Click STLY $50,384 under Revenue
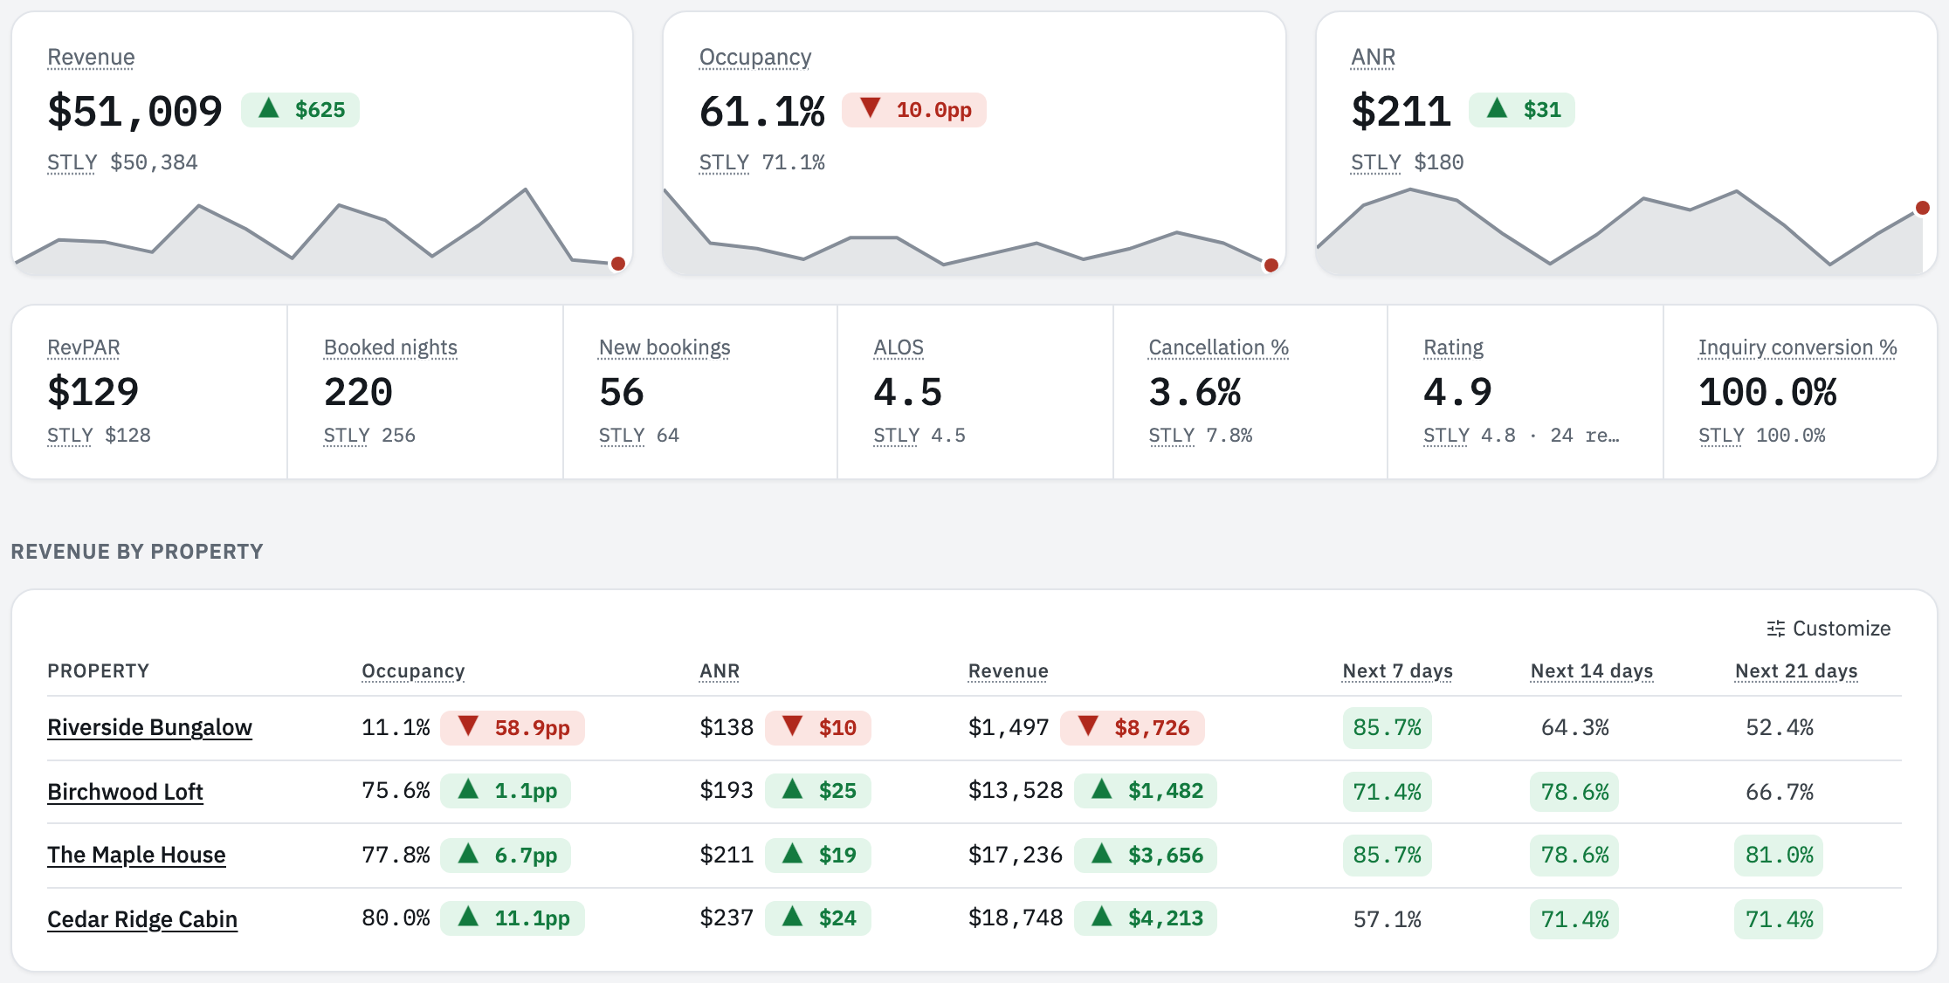The height and width of the screenshot is (983, 1949). coord(122,162)
